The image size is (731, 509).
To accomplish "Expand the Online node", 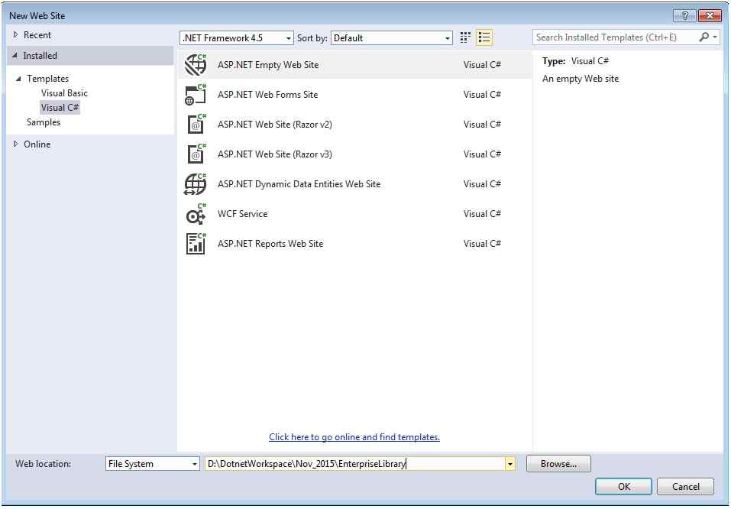I will click(x=16, y=144).
